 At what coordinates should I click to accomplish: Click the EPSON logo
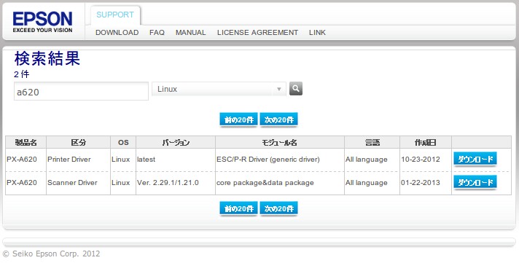click(x=42, y=22)
